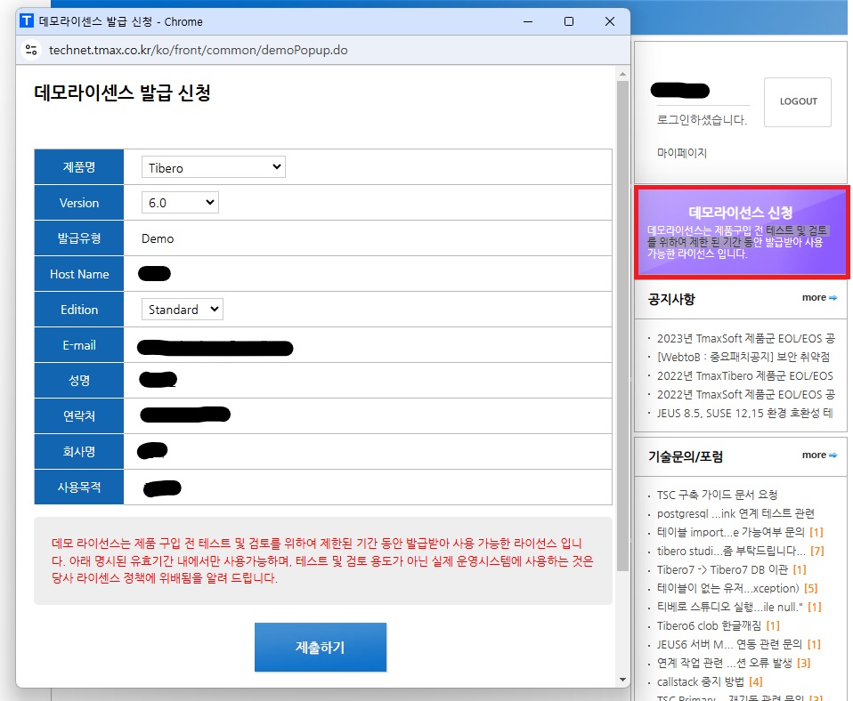Image resolution: width=853 pixels, height=701 pixels.
Task: Open forum post 티베로 스튜디오 실행...ile null
Action: click(730, 607)
